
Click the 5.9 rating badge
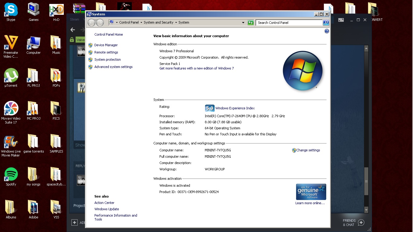pyautogui.click(x=210, y=108)
